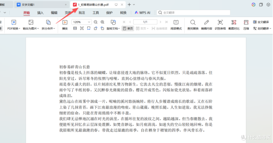Start the 播放 slideshow playback

(x=65, y=25)
